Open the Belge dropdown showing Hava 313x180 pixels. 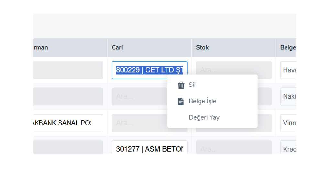[288, 70]
